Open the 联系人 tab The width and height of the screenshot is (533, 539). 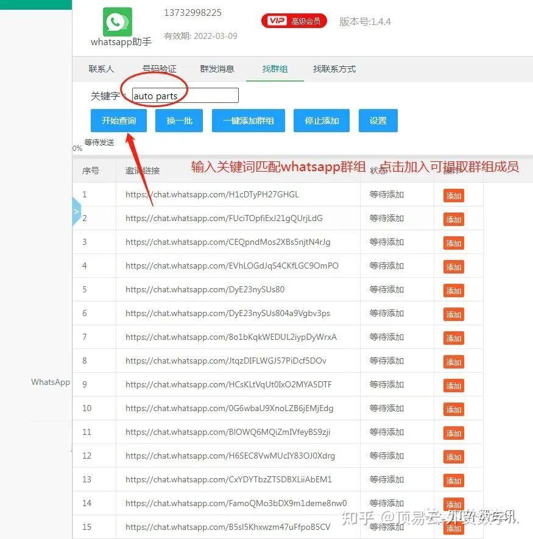101,69
